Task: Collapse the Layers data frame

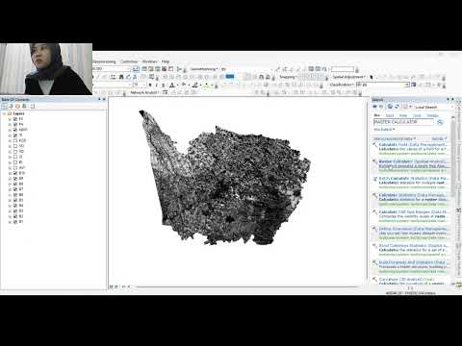Action: pyautogui.click(x=4, y=113)
